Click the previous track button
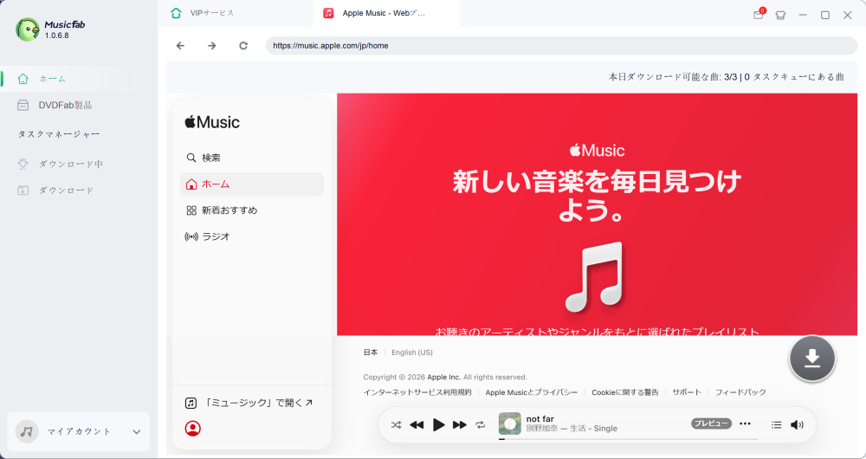Image resolution: width=866 pixels, height=459 pixels. (417, 424)
